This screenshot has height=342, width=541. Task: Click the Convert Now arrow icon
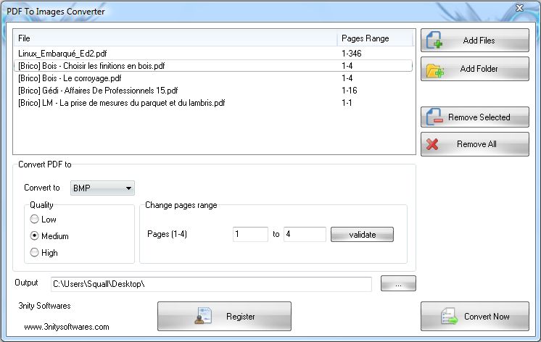tap(449, 316)
